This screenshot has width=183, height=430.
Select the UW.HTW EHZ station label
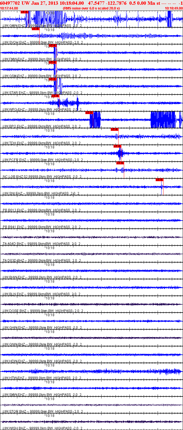click(42, 378)
